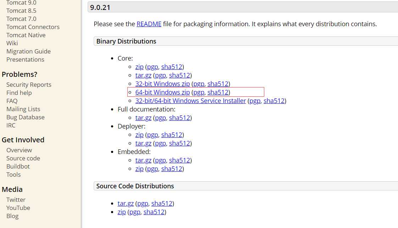Open sha512 for Embedded tar.gz

coord(179,160)
